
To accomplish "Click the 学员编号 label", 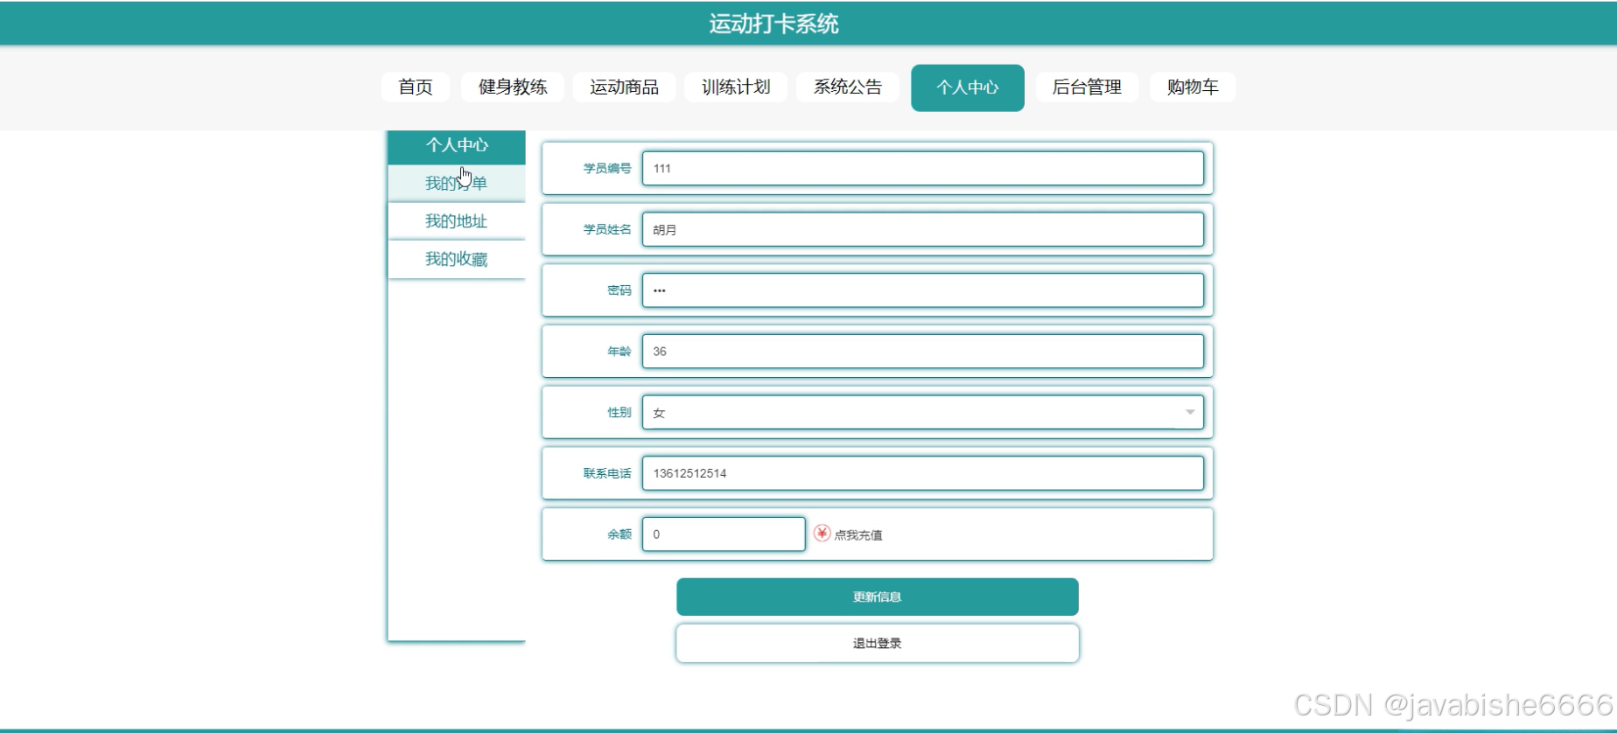I will [x=607, y=168].
